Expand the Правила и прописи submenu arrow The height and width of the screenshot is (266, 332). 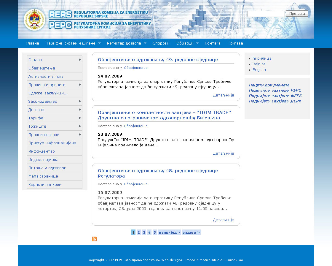pos(80,85)
